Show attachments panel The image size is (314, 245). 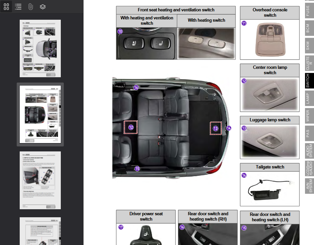pos(30,7)
